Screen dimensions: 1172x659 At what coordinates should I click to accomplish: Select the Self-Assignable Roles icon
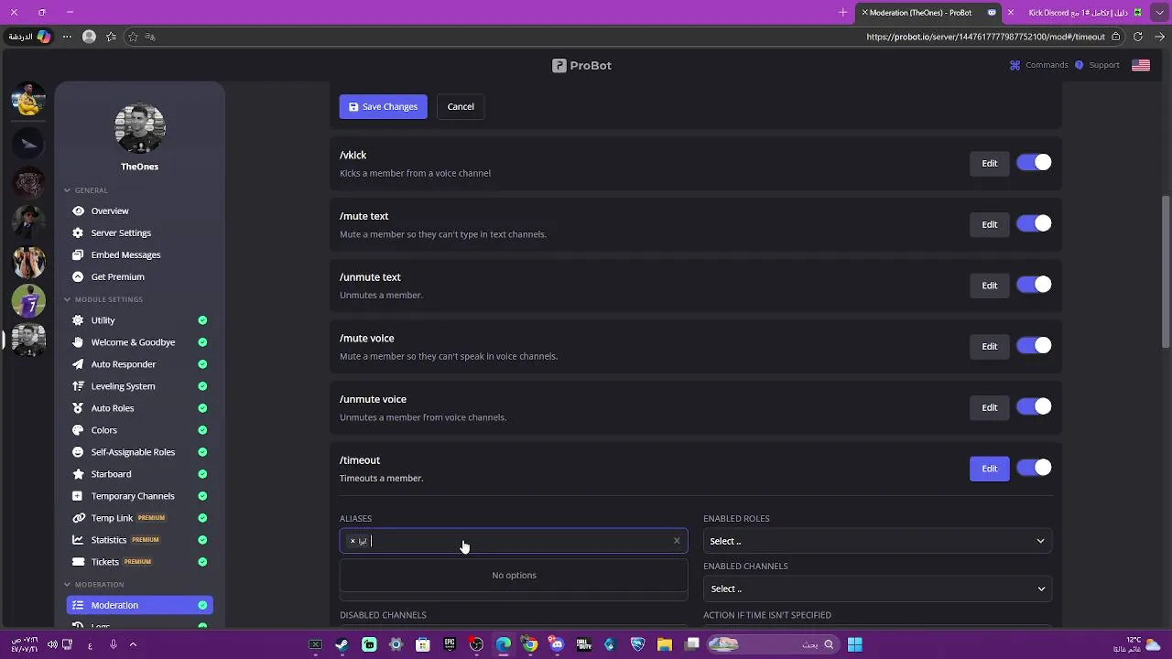78,452
